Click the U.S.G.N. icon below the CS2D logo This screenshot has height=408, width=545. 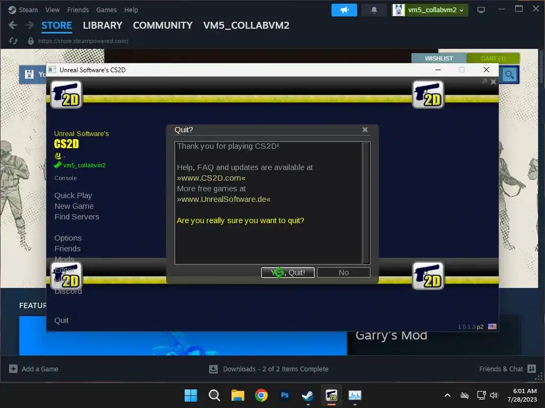(57, 156)
